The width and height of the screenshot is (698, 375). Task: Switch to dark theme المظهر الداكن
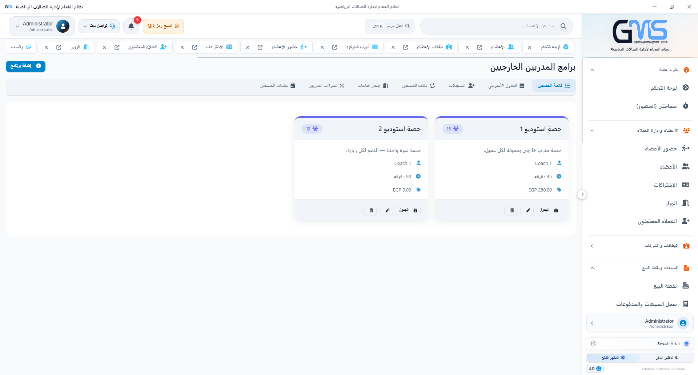coord(667,358)
